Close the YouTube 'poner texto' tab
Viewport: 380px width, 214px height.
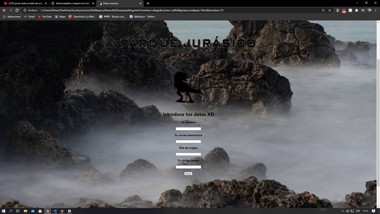tap(46, 3)
